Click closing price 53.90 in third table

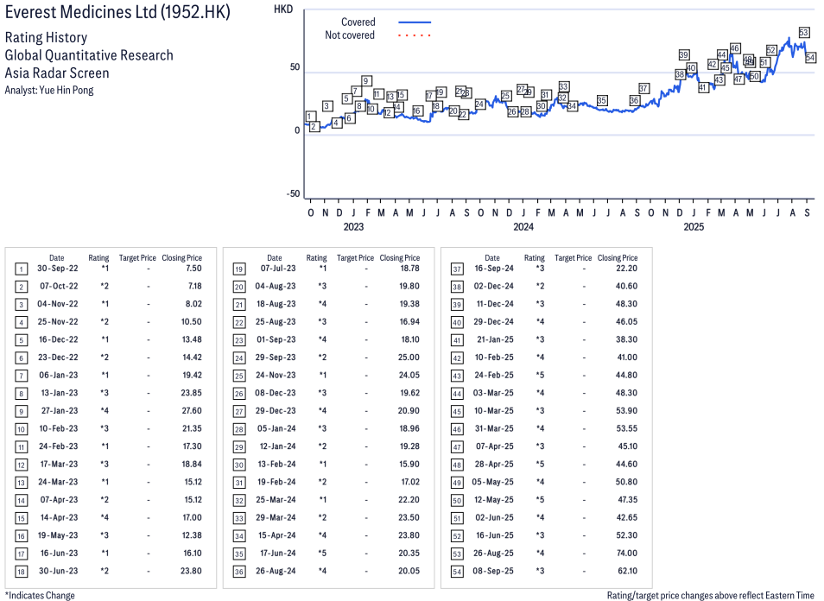627,411
